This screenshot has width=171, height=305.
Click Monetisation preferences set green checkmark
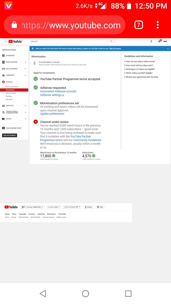[36, 103]
